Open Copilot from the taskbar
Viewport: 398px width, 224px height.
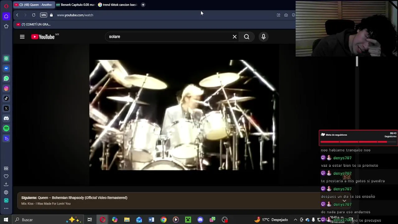tap(115, 220)
